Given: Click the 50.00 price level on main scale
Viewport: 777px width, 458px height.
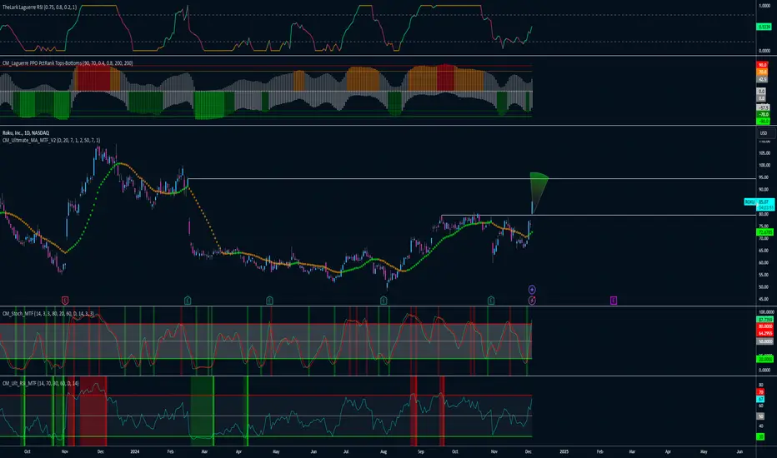Looking at the screenshot, I should (764, 287).
